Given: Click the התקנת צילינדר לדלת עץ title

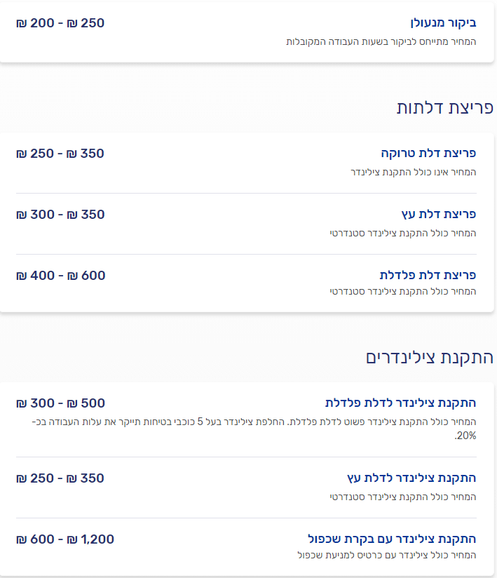Looking at the screenshot, I should tap(411, 478).
